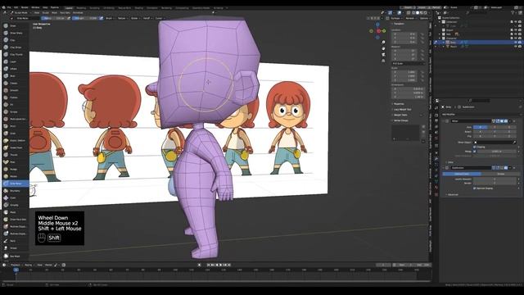Open the Render menu

[x=25, y=7]
